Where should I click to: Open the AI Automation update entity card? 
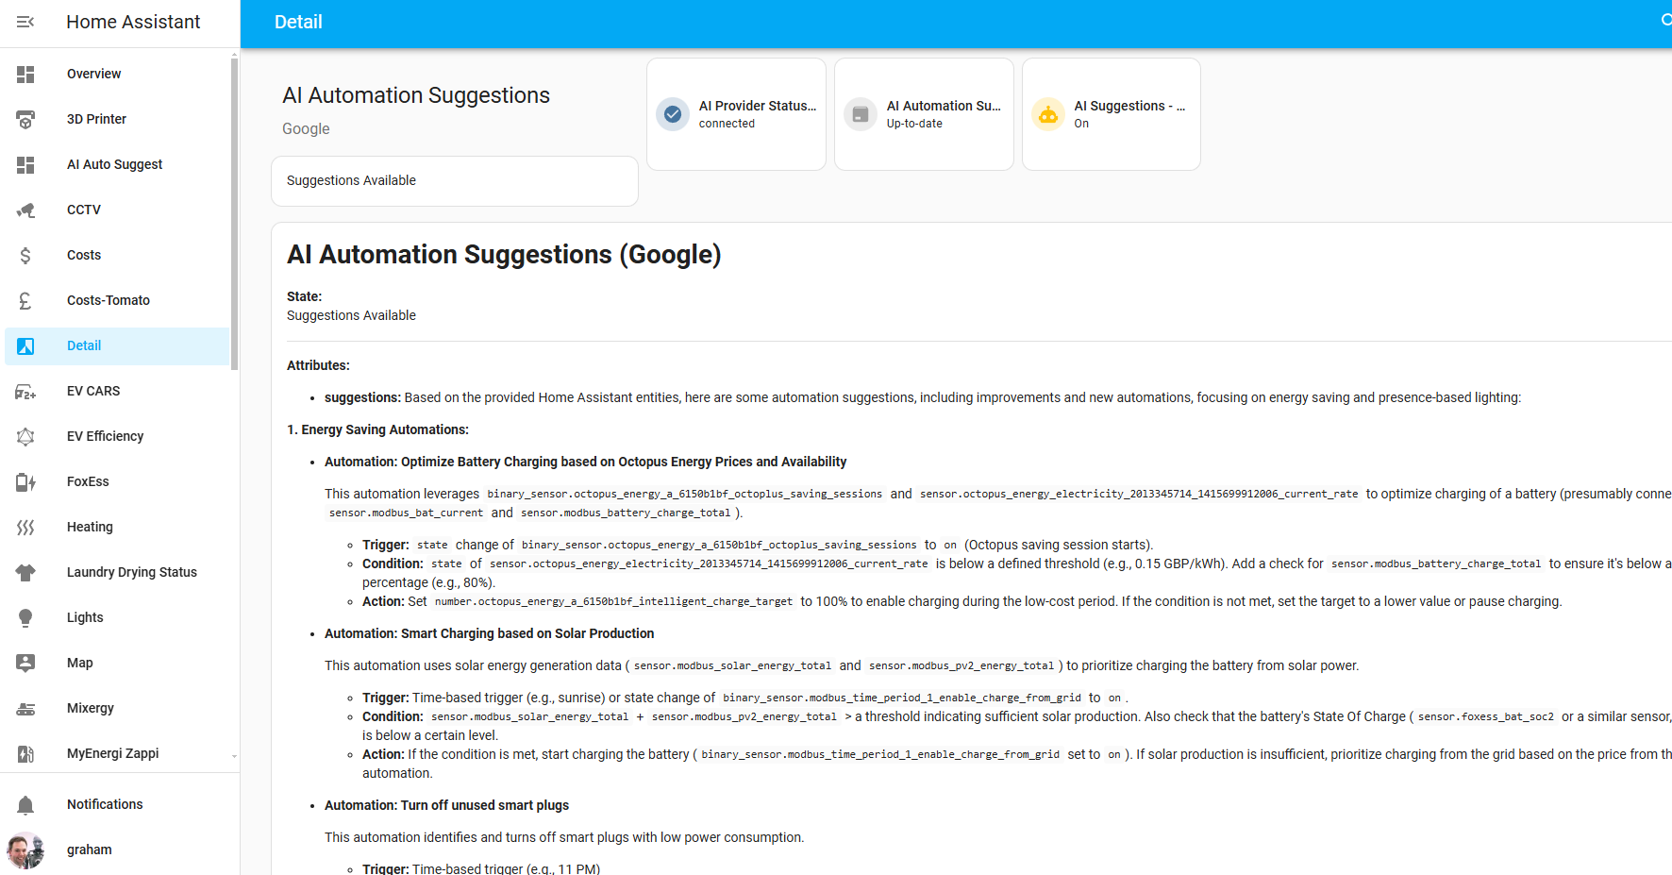click(924, 114)
